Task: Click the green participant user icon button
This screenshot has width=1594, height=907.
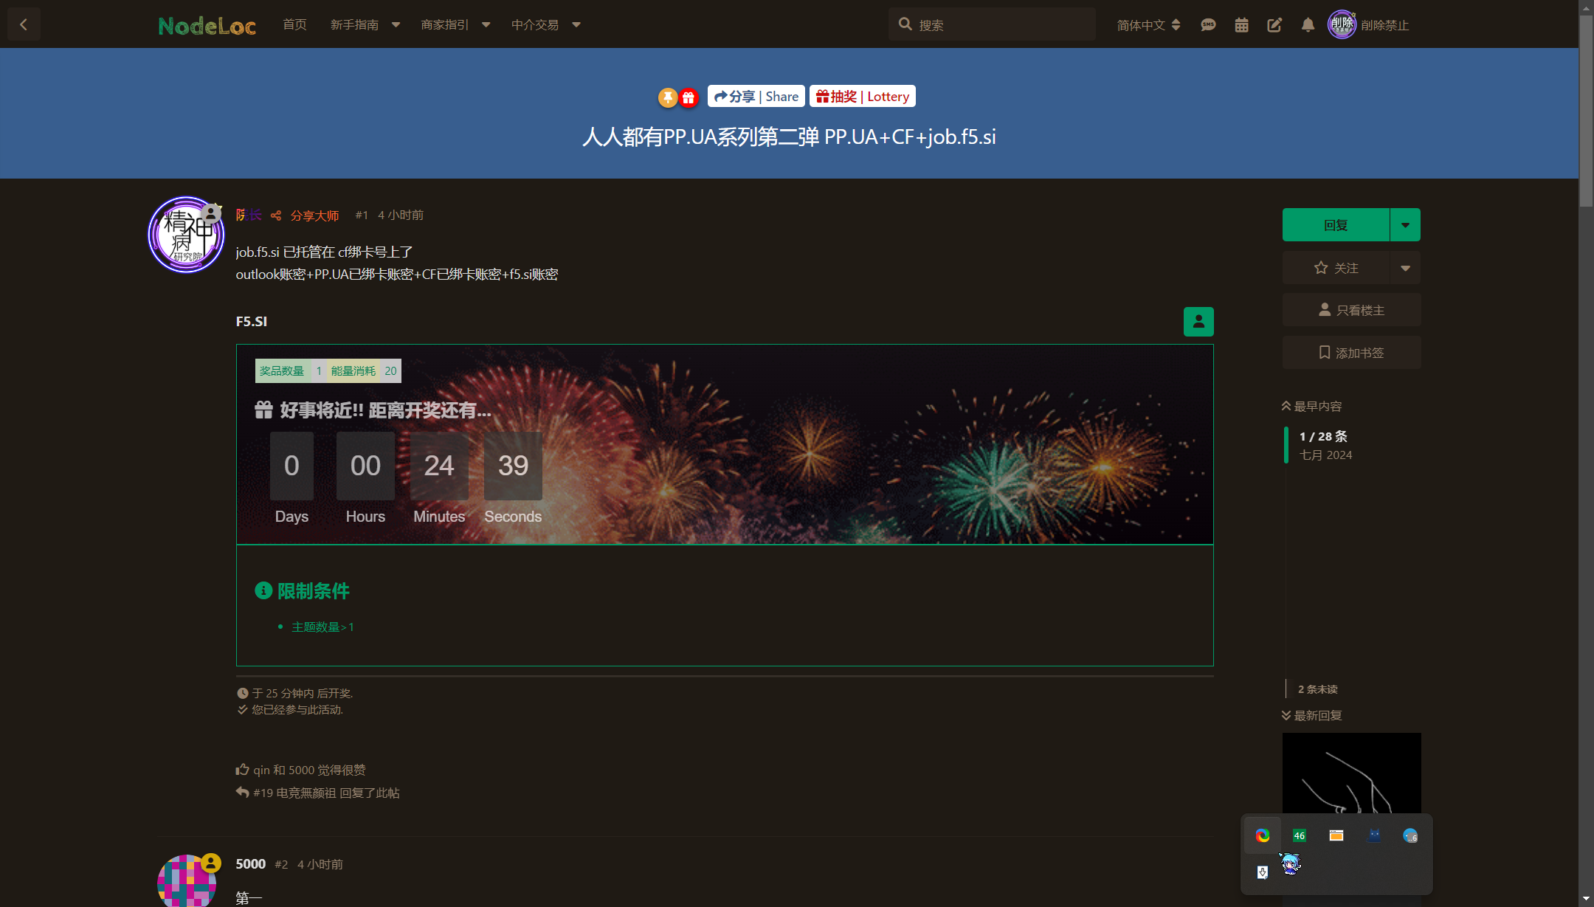Action: 1198,322
